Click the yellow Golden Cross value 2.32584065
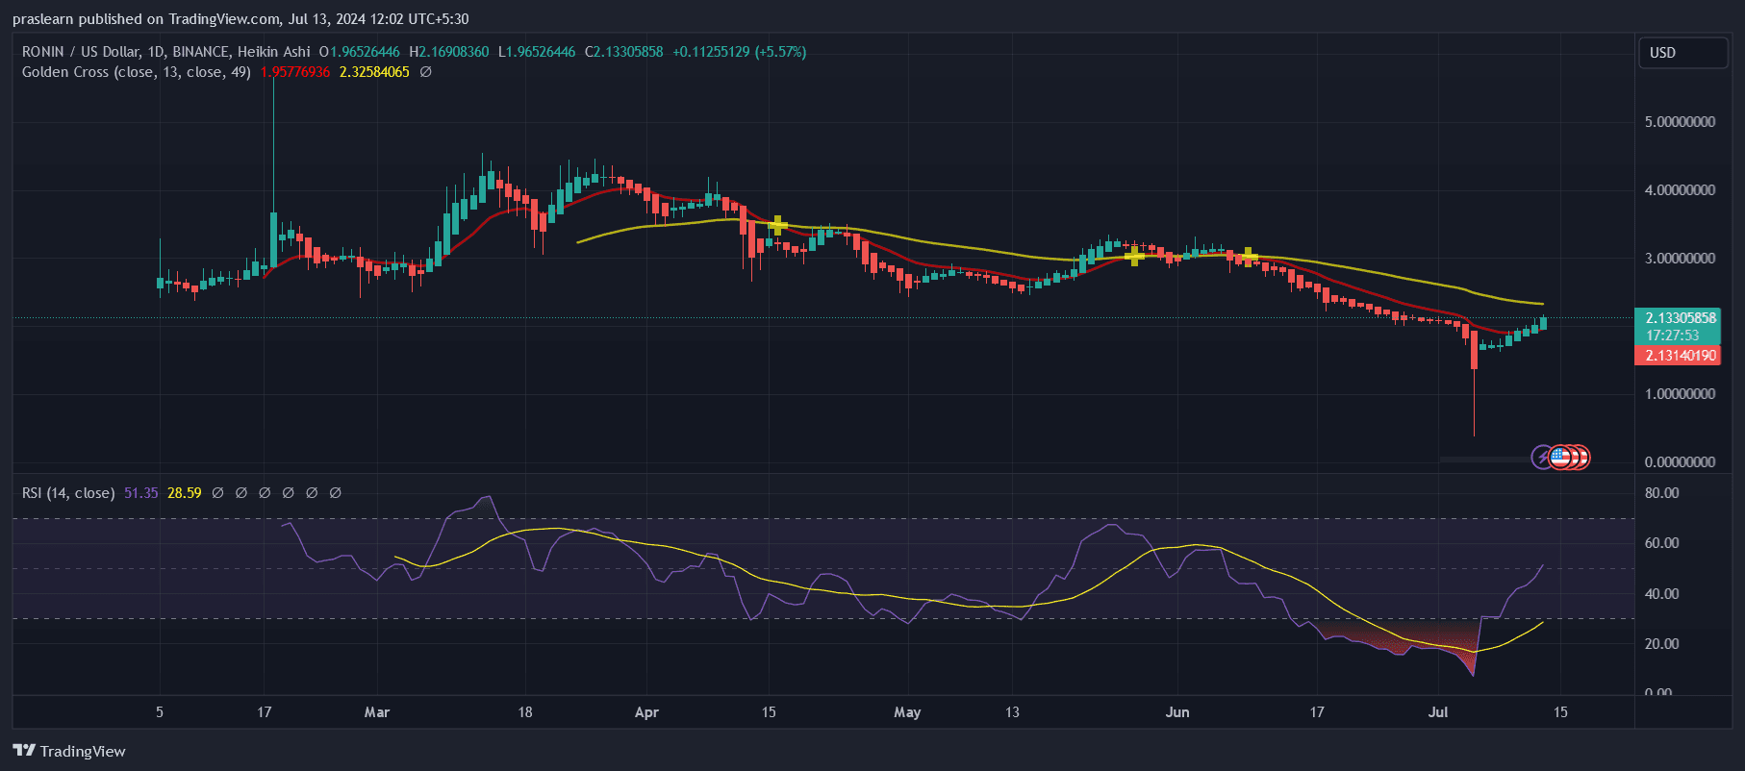This screenshot has width=1745, height=771. tap(374, 72)
